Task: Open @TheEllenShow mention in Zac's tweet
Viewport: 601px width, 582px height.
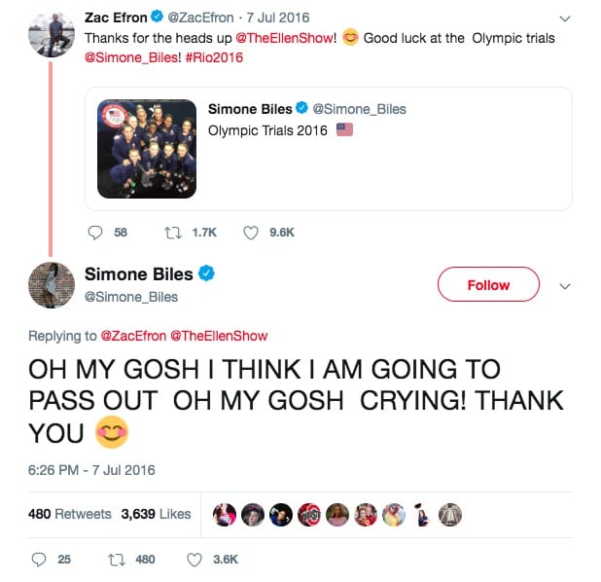Action: (x=284, y=38)
